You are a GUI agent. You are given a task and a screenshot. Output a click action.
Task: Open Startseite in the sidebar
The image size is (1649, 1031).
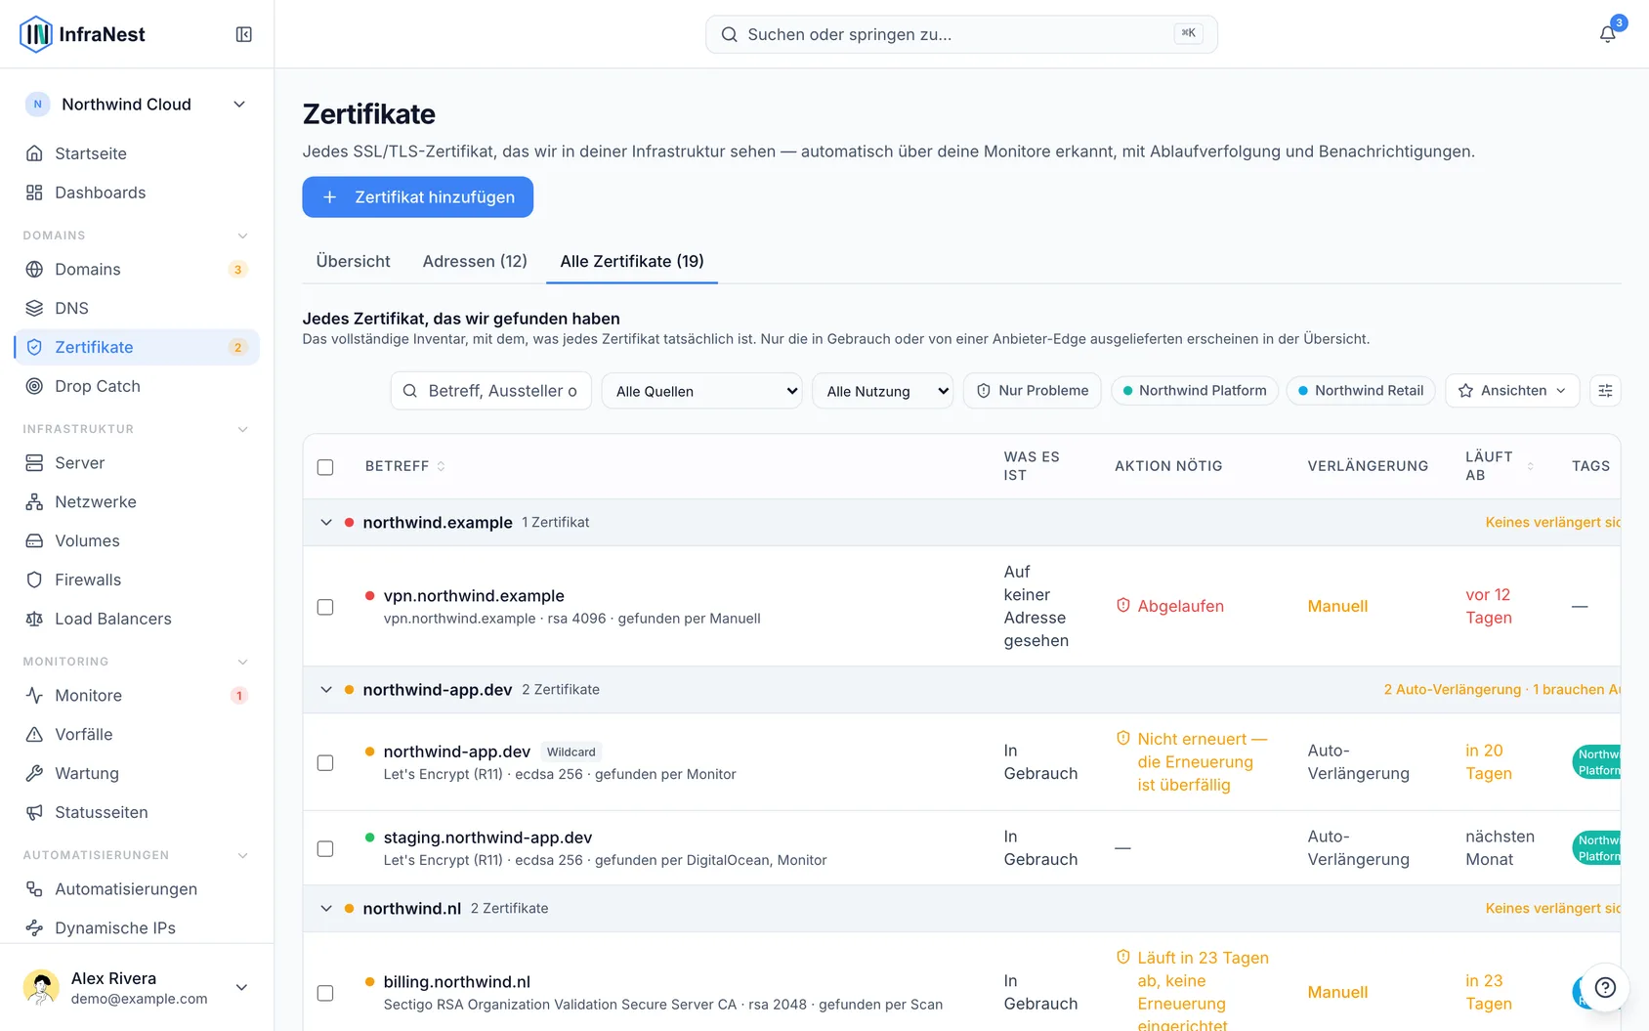point(137,153)
